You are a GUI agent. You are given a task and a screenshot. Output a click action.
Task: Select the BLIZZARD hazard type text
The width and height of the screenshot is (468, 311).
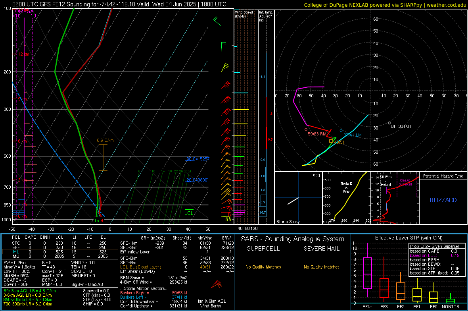[443, 200]
